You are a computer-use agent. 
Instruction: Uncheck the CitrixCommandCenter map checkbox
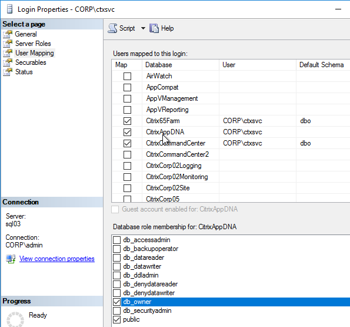[127, 143]
